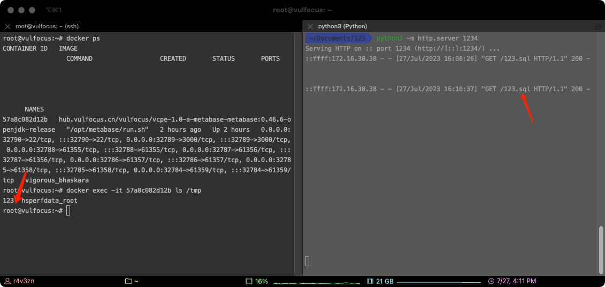Viewport: 605px width, 287px height.
Task: Click the CPU chip icon showing 16%
Action: 249,281
